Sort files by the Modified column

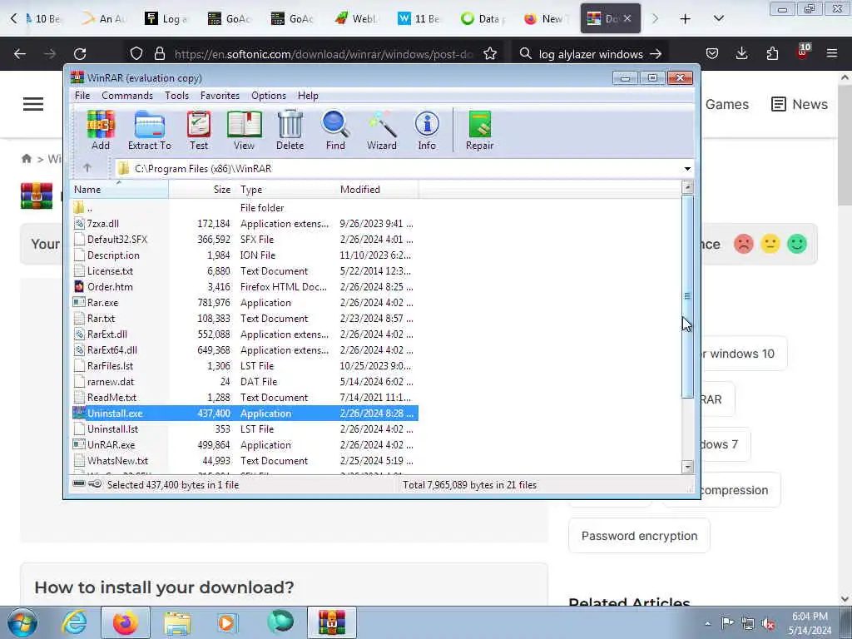[x=378, y=189]
